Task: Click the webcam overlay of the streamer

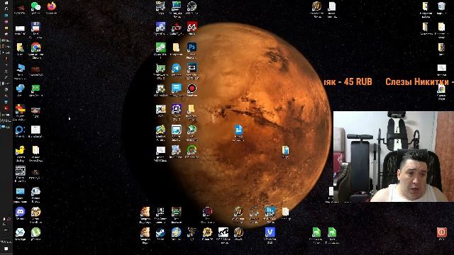Action: (x=394, y=157)
